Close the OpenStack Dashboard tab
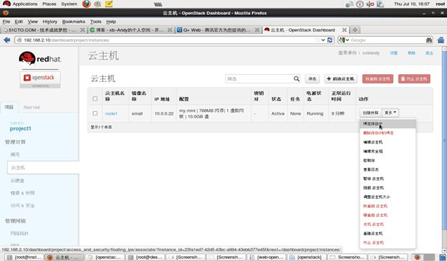 click(344, 30)
